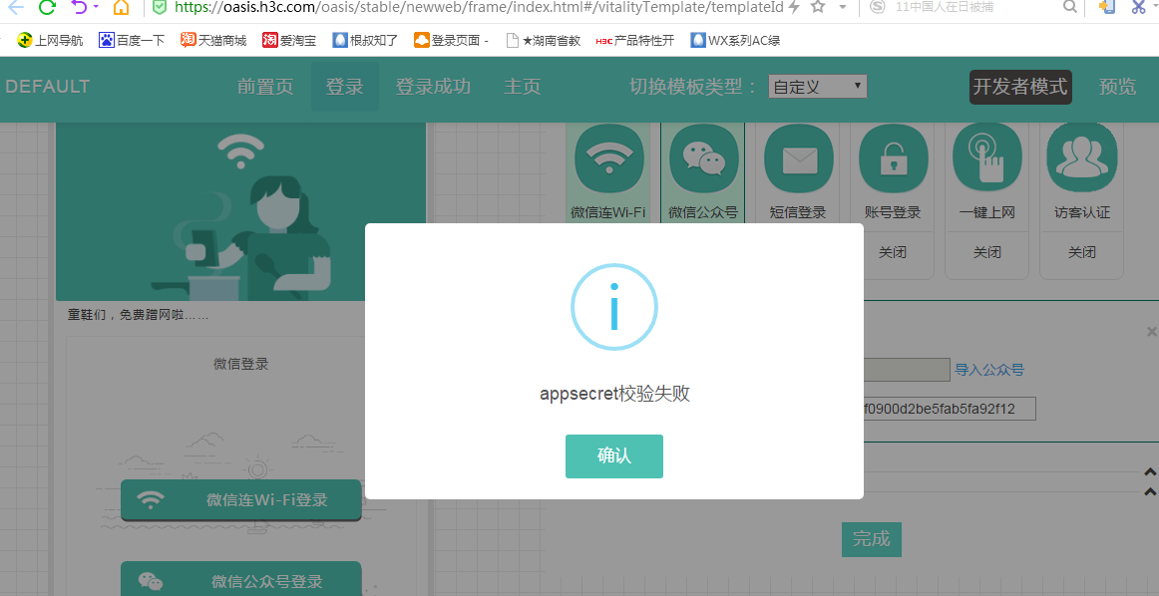Select the 账号登录 lock icon
This screenshot has height=596, width=1159.
click(x=893, y=158)
